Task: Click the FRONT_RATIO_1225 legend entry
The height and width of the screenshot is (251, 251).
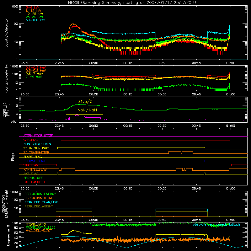Action: tap(40, 227)
